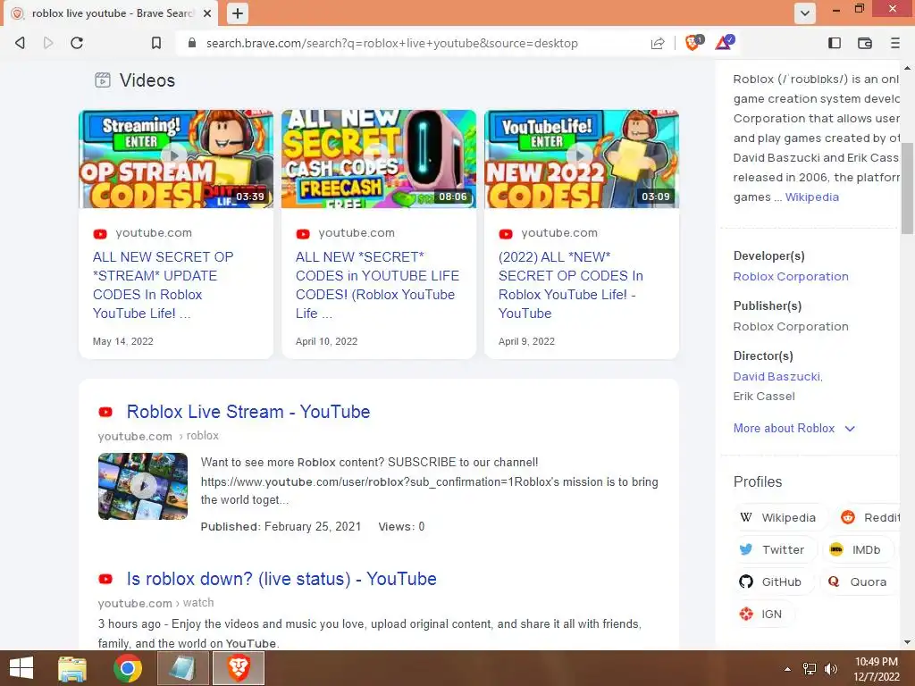
Task: Go back using the browser back arrow
Action: tap(20, 43)
